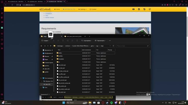This screenshot has width=188, height=105.
Task: Click the Explorer forward arrow
Action: point(45,46)
